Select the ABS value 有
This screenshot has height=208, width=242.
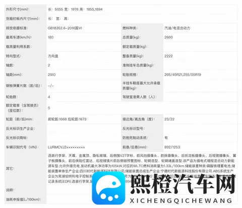pyautogui.click(x=166, y=138)
